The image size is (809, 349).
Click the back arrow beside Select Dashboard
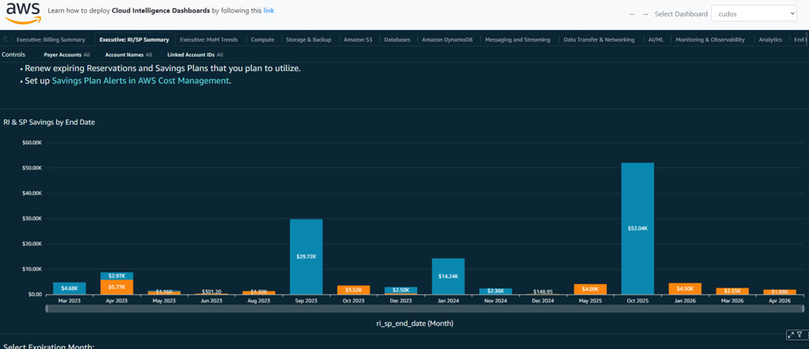[632, 14]
